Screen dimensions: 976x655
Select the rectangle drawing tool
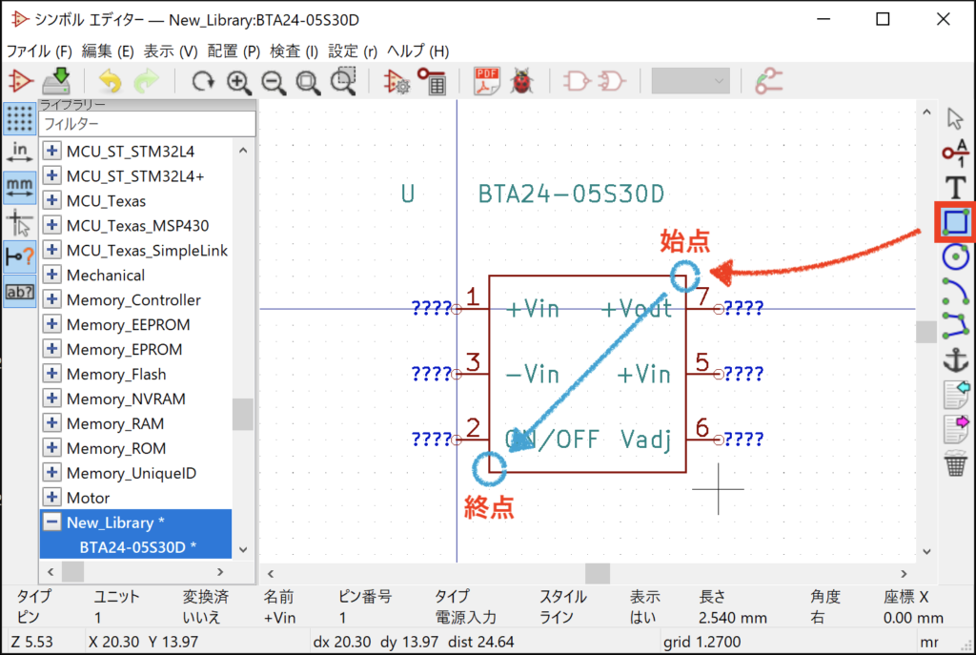[955, 221]
